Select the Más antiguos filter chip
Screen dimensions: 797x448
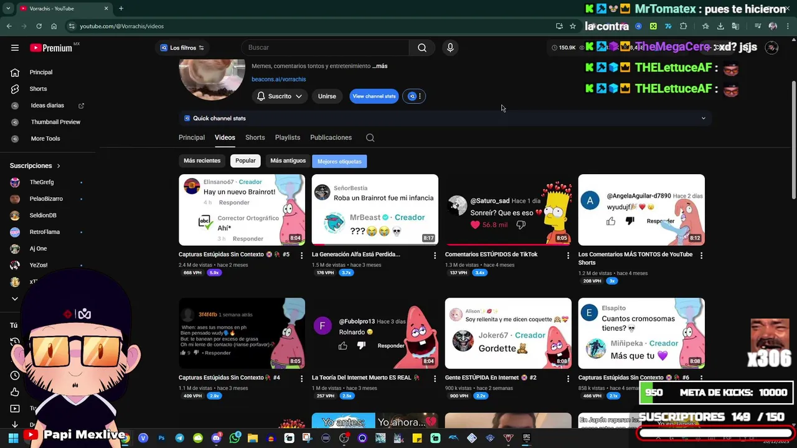pyautogui.click(x=288, y=161)
